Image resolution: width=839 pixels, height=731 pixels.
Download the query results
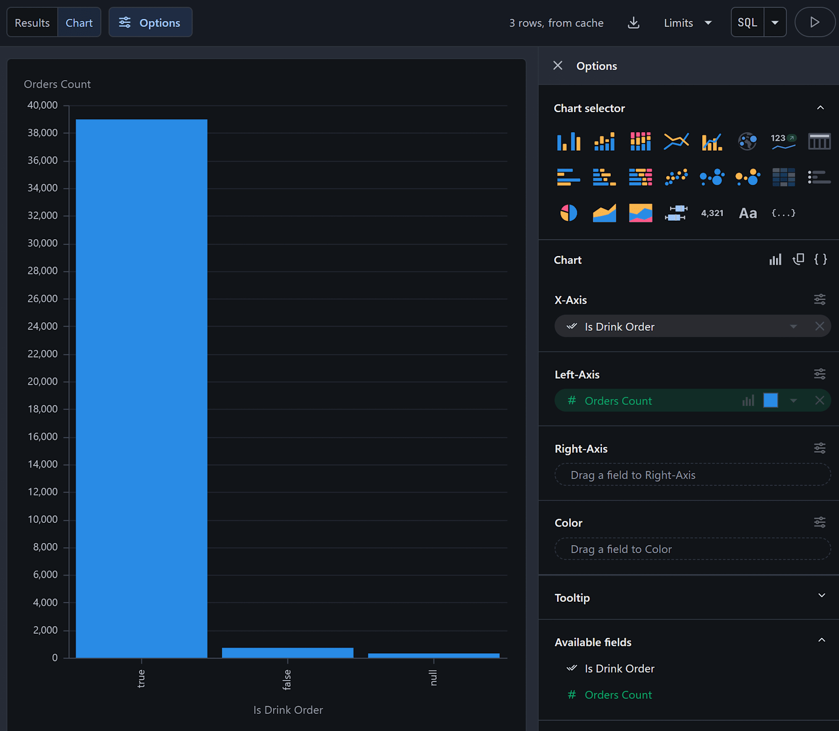(633, 23)
